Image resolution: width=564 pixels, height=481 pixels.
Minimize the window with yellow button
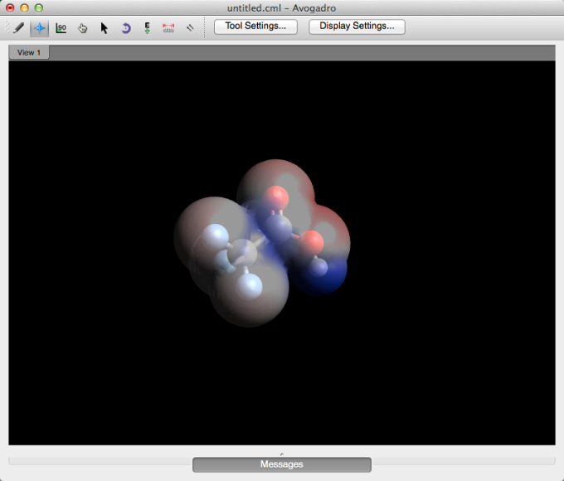click(25, 7)
